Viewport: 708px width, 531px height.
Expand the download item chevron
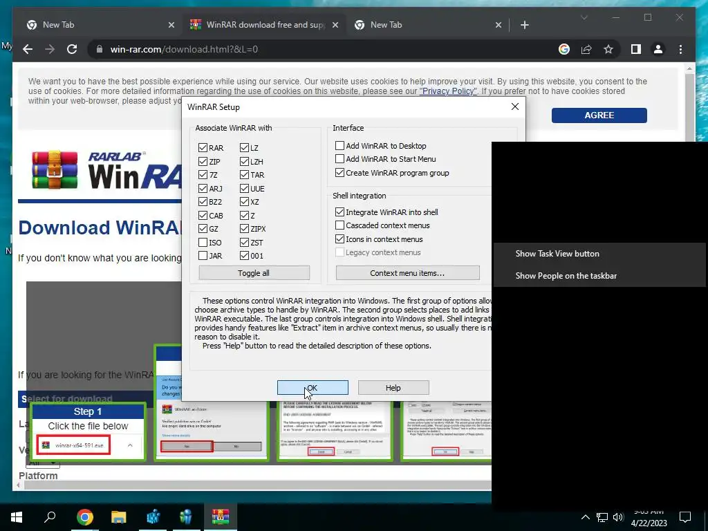point(130,445)
